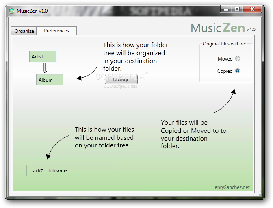The height and width of the screenshot is (208, 273).
Task: Choose the Moved radio option
Action: [238, 58]
